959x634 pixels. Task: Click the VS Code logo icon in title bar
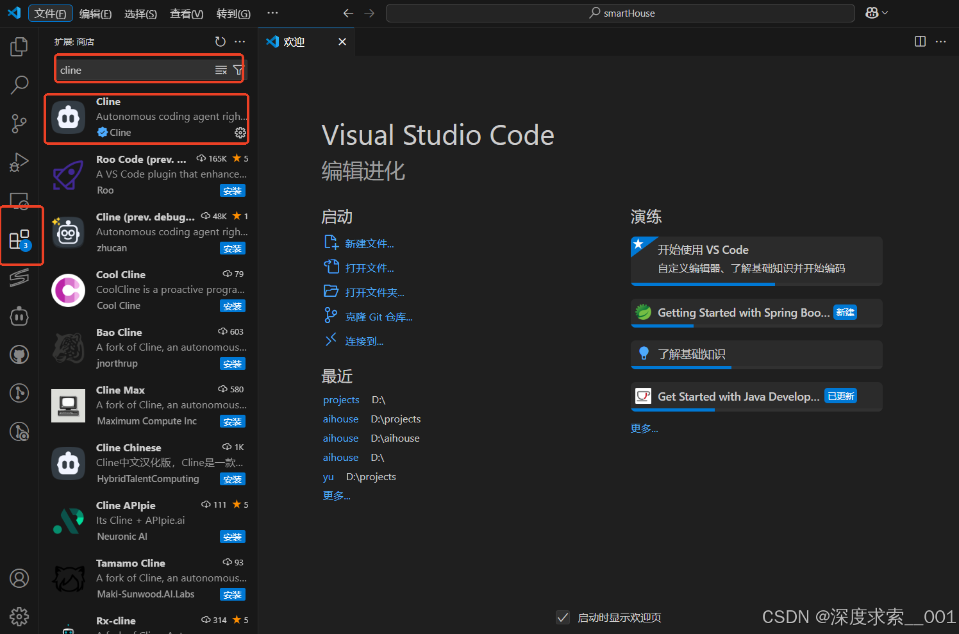(x=14, y=13)
